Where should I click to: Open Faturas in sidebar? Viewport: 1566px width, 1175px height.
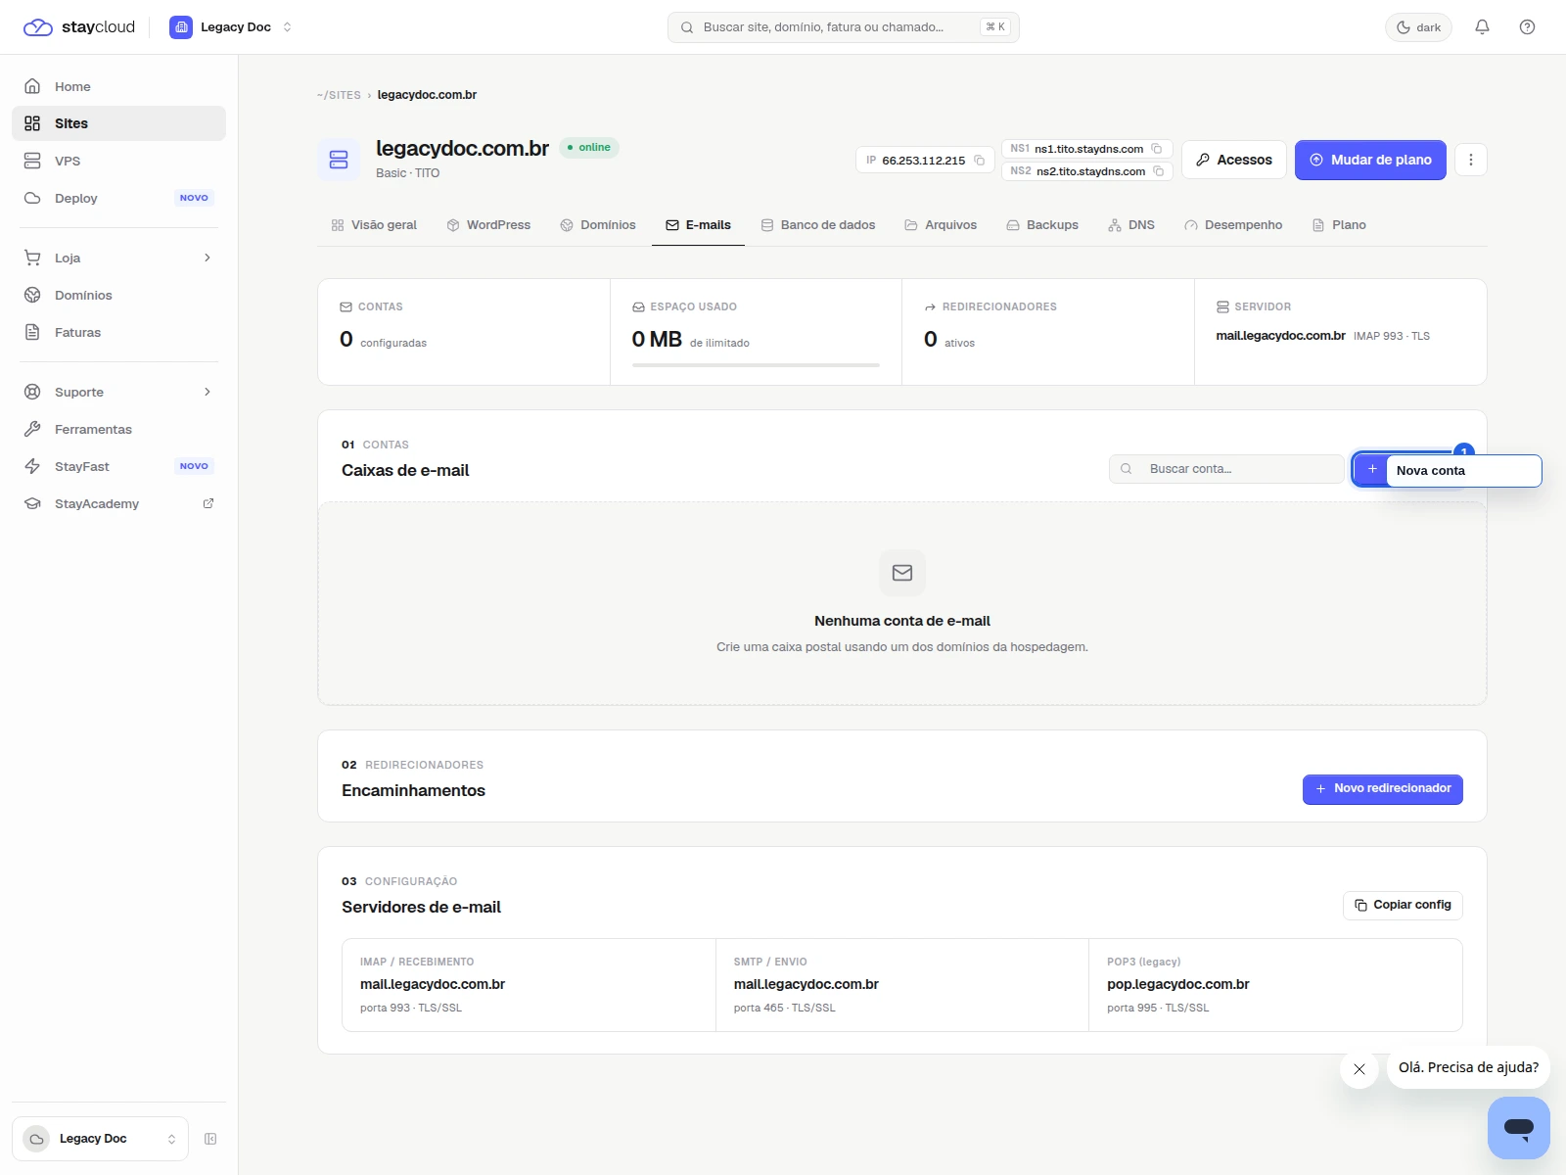click(x=118, y=332)
